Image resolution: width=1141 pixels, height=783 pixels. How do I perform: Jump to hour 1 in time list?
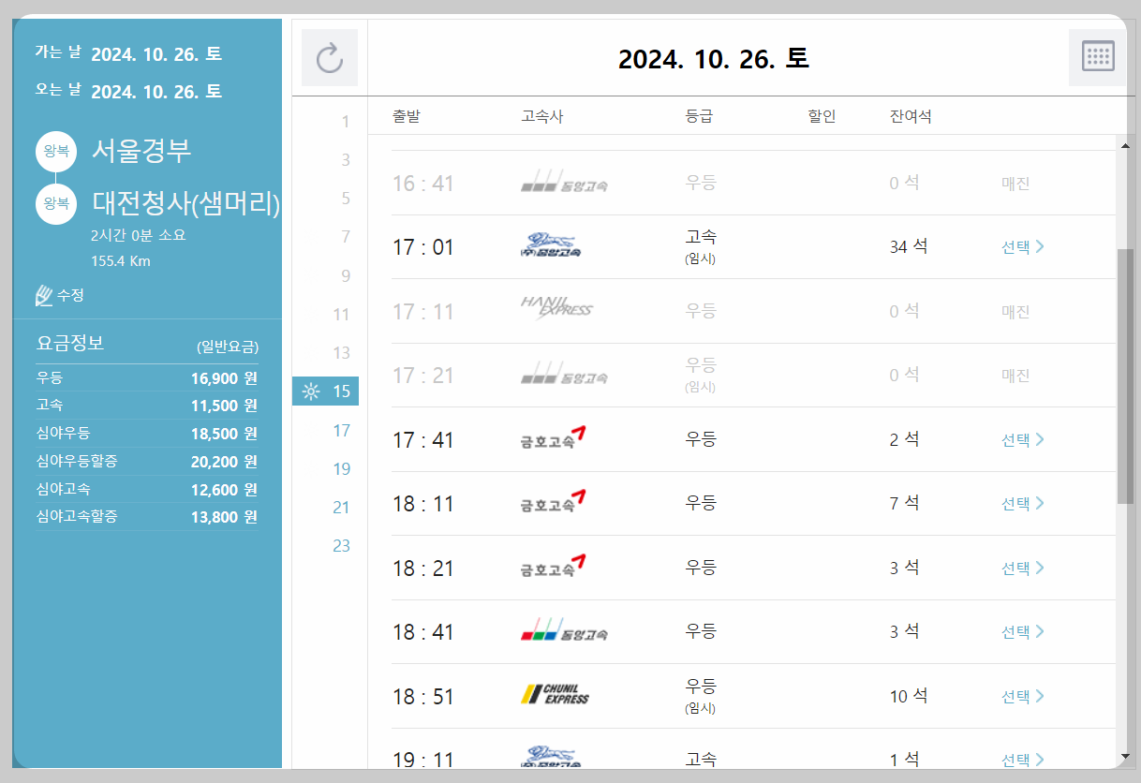(345, 122)
